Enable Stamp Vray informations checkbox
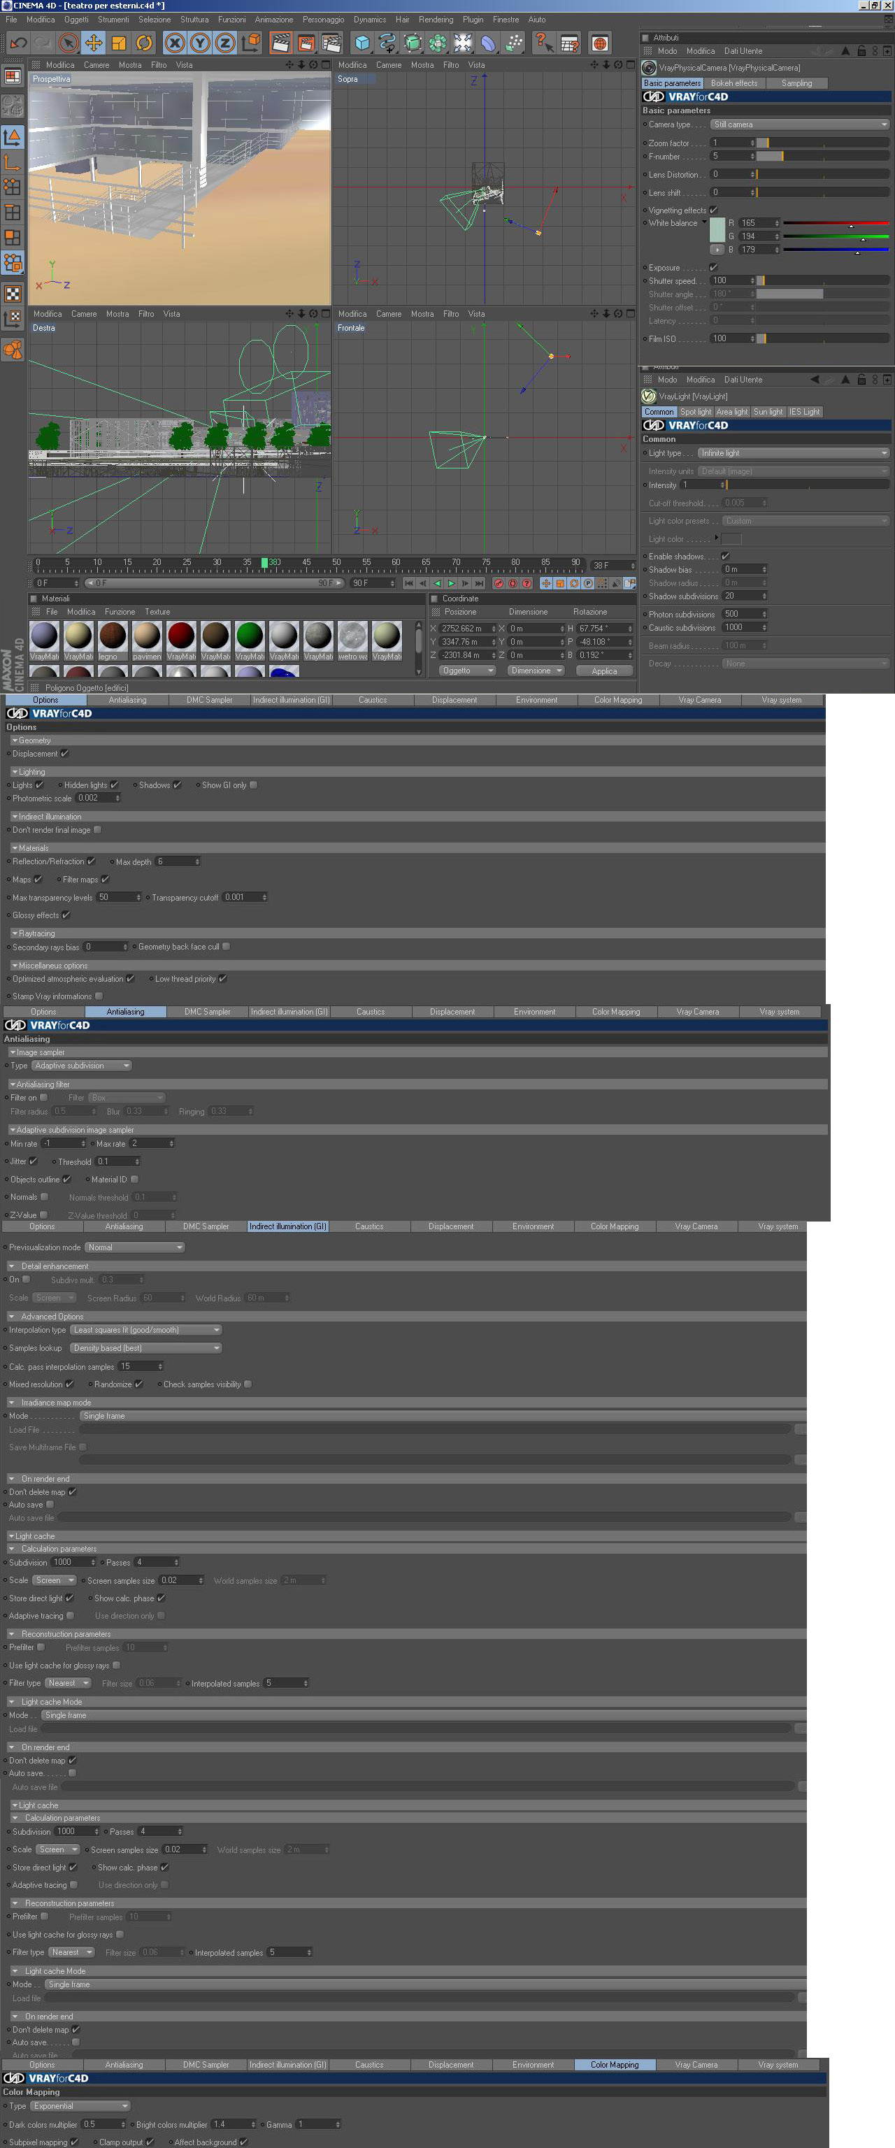Image resolution: width=895 pixels, height=2148 pixels. tap(99, 996)
